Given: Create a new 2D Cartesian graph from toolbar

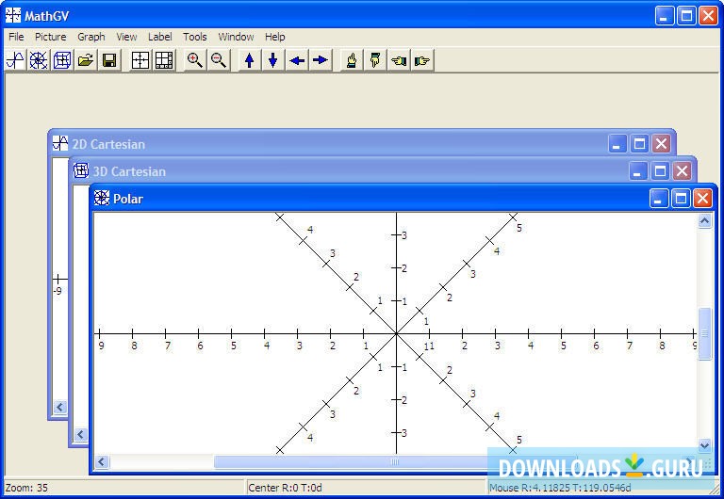Looking at the screenshot, I should click(x=15, y=60).
